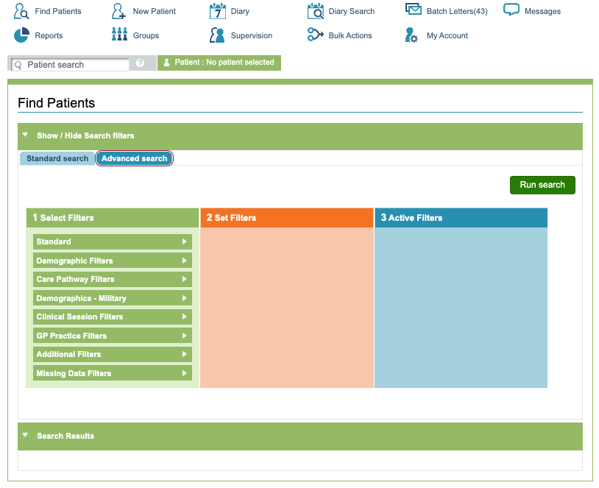Open the Messages speech bubble icon
The image size is (599, 488).
(x=511, y=10)
